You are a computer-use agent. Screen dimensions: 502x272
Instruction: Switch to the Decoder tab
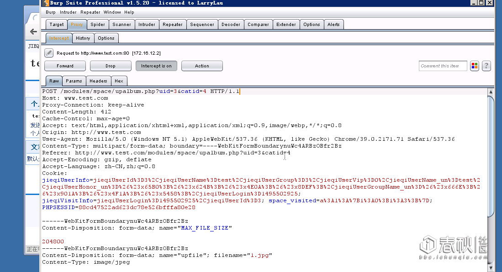click(x=231, y=24)
